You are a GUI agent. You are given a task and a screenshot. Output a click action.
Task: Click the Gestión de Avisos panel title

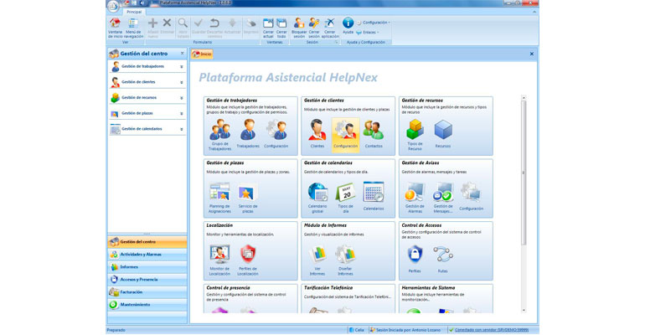[x=421, y=162]
